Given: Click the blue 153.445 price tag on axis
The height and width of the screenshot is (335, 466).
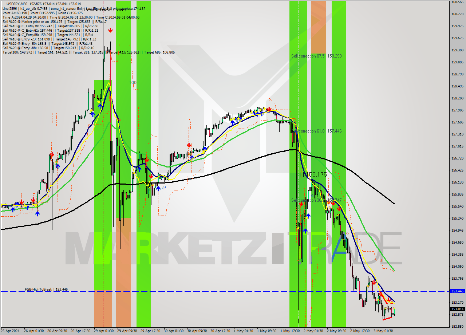Looking at the screenshot, I should pos(457,291).
